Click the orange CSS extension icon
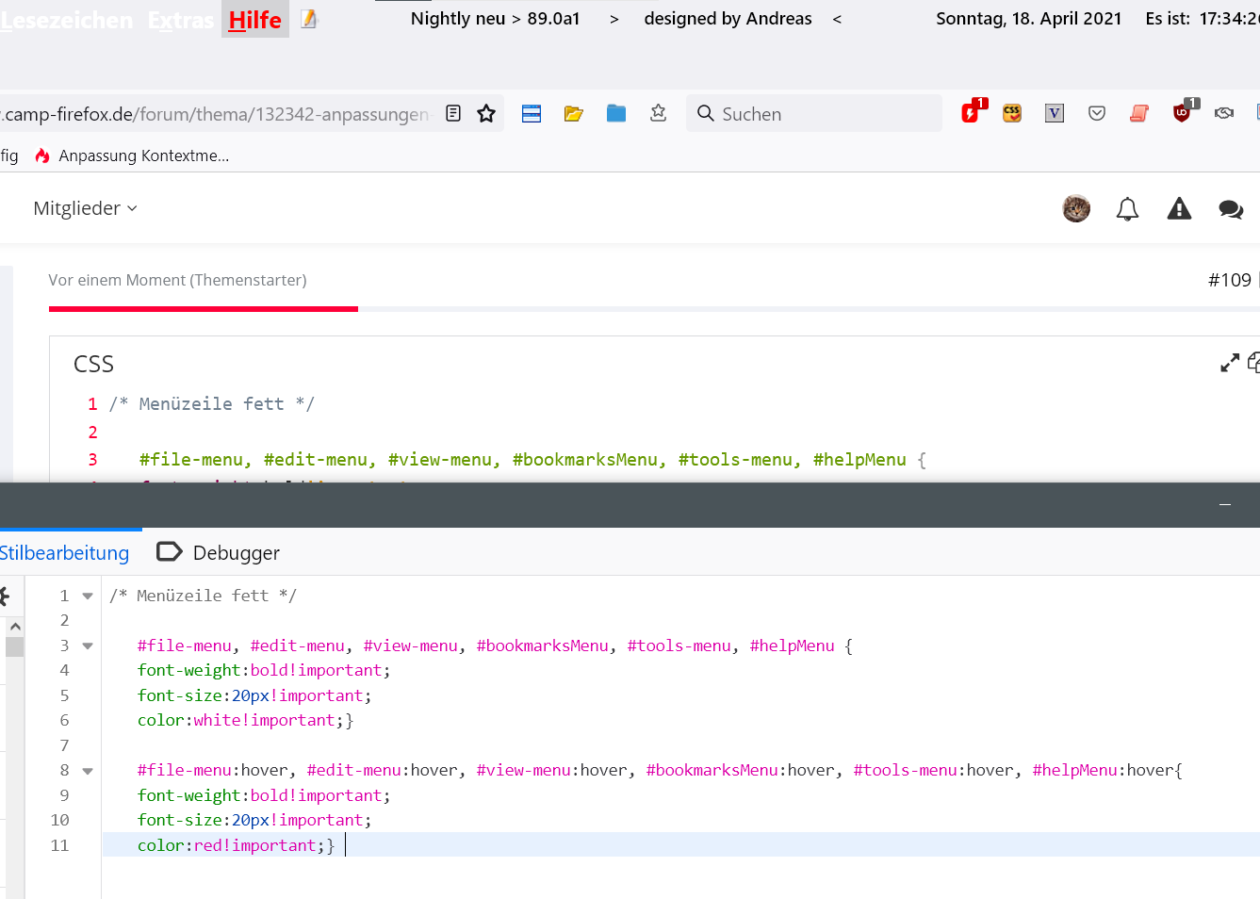This screenshot has height=899, width=1260. pos(1012,113)
